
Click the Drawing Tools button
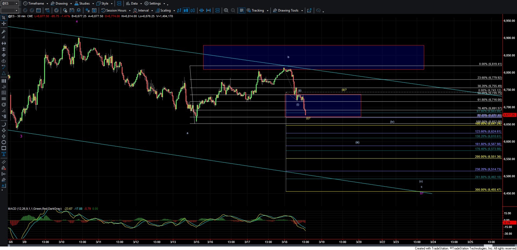[x=288, y=10]
